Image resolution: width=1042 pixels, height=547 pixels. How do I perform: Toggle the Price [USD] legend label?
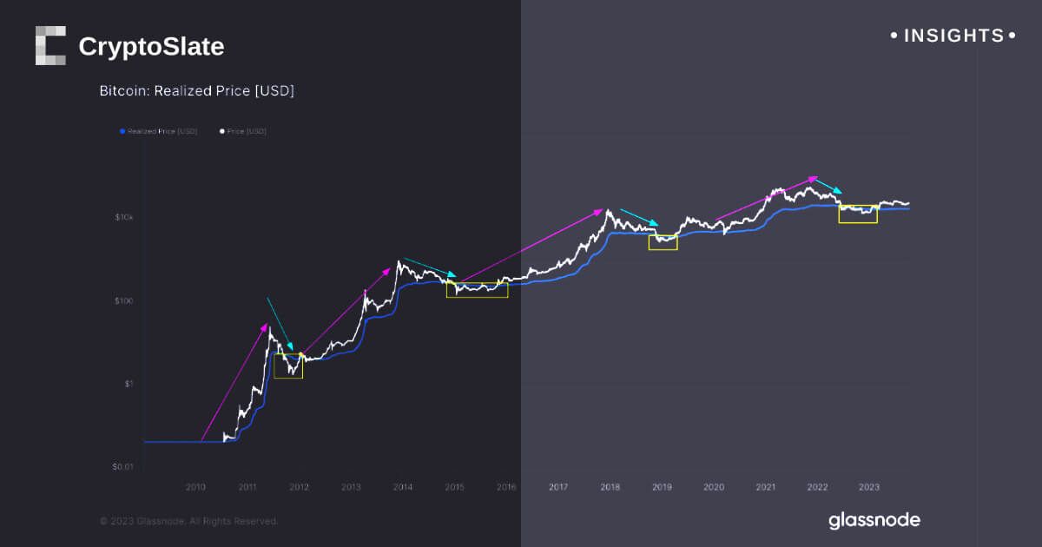[x=247, y=131]
